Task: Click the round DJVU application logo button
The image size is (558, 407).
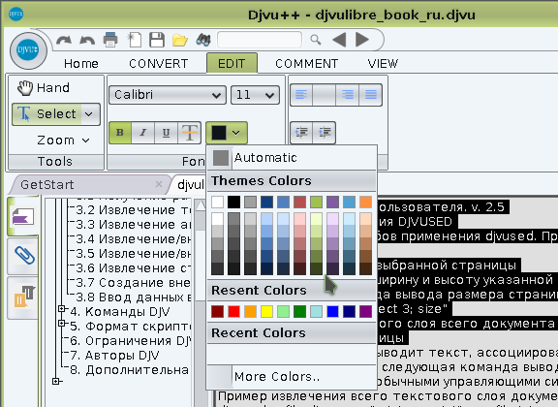Action: coord(28,50)
